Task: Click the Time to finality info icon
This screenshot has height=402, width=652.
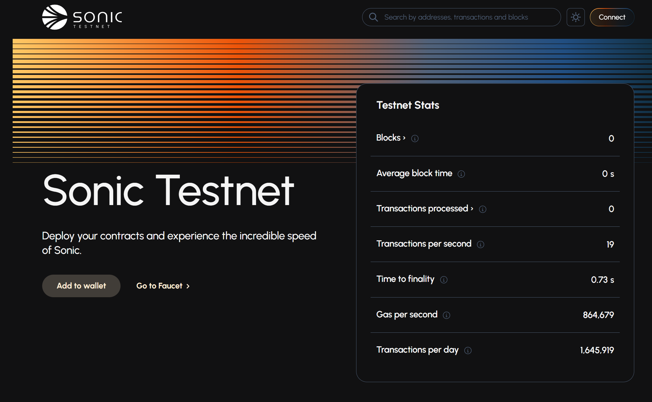Action: click(x=444, y=280)
